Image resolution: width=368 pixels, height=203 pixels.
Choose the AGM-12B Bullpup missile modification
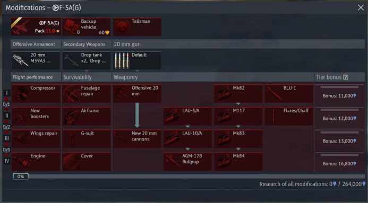click(x=187, y=162)
